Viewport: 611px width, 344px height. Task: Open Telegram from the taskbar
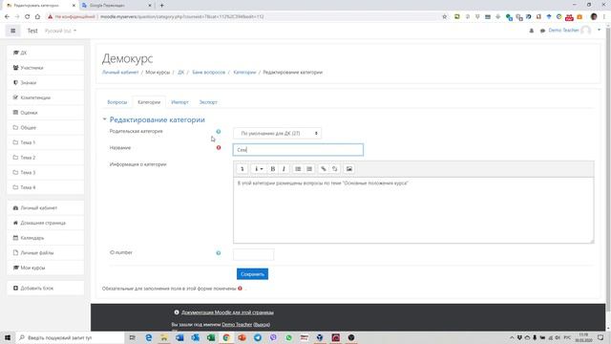[x=258, y=337]
